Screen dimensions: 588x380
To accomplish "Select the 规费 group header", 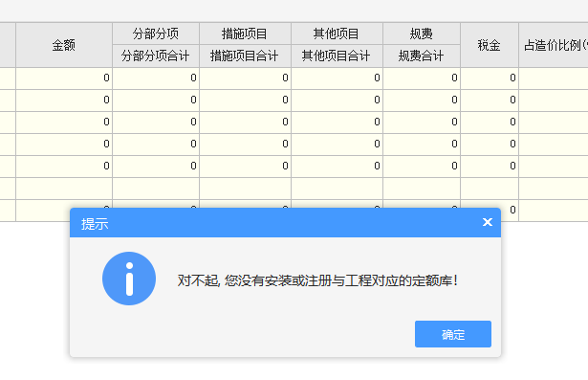I will point(422,34).
